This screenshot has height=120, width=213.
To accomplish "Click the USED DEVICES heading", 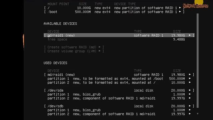I will click(56, 63).
